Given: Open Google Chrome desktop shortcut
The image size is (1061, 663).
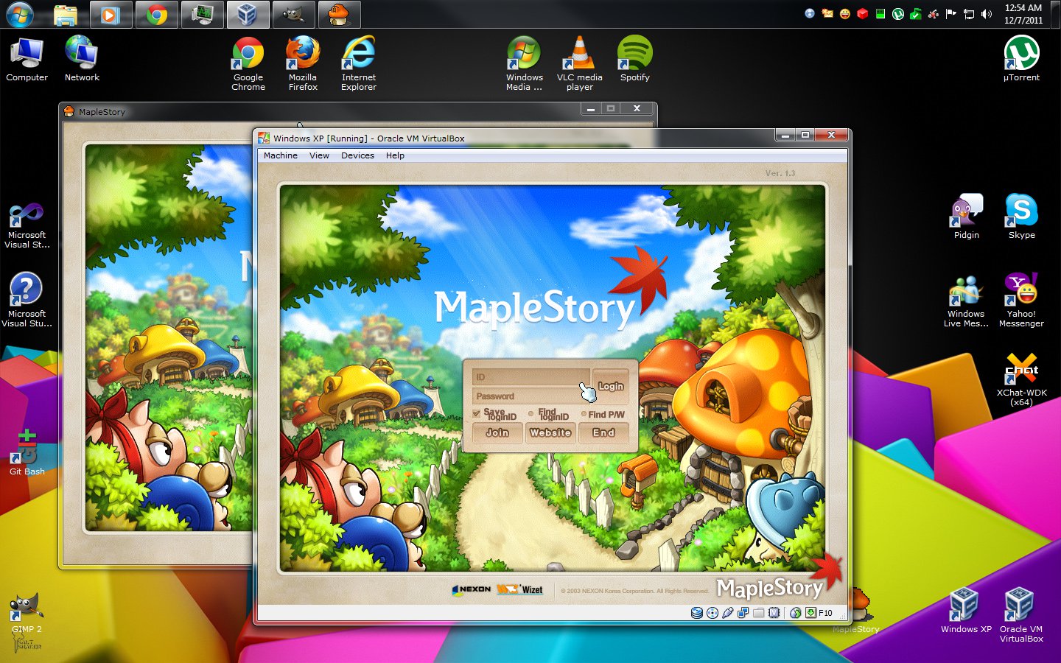Looking at the screenshot, I should pos(248,63).
